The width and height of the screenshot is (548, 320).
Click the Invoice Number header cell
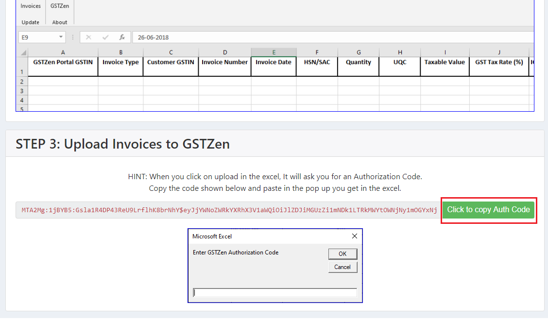pyautogui.click(x=225, y=67)
